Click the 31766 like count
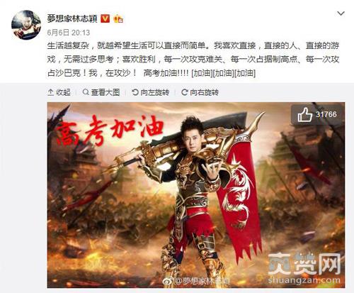The height and width of the screenshot is (293, 354). tap(326, 115)
